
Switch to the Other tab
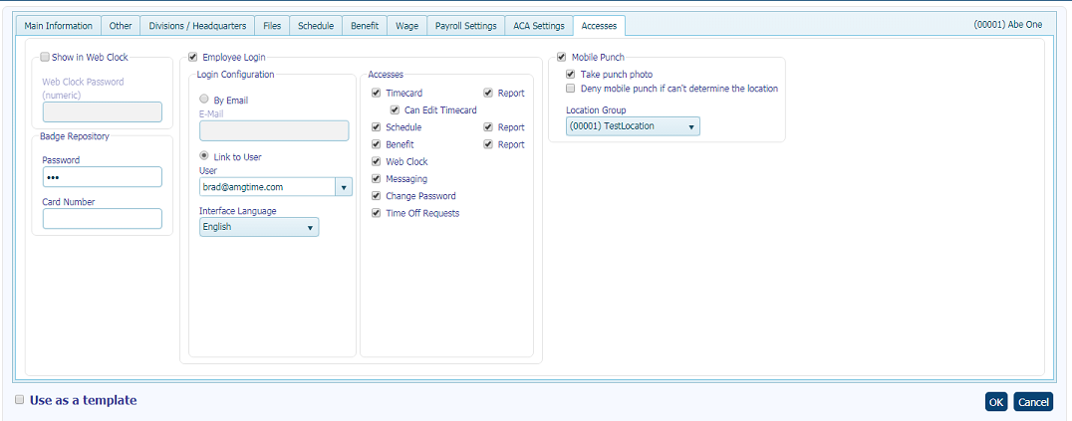121,25
